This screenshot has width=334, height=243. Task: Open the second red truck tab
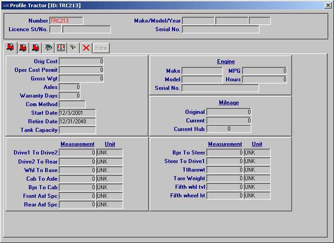[x=23, y=48]
